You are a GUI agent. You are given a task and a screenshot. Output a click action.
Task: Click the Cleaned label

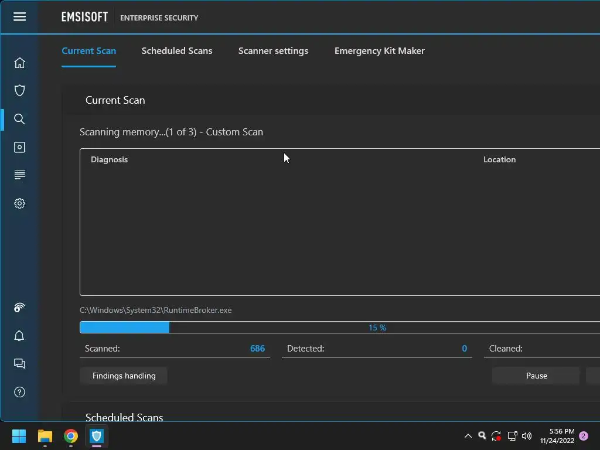(506, 349)
